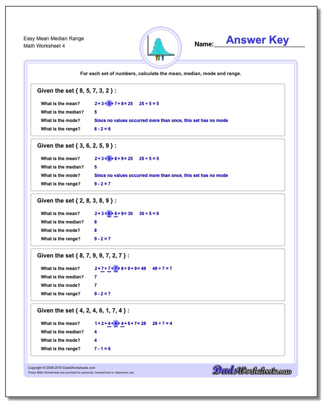Select 'Math Worksheet 4' subtitle
Viewport: 323px width, 403px height.
tap(44, 46)
